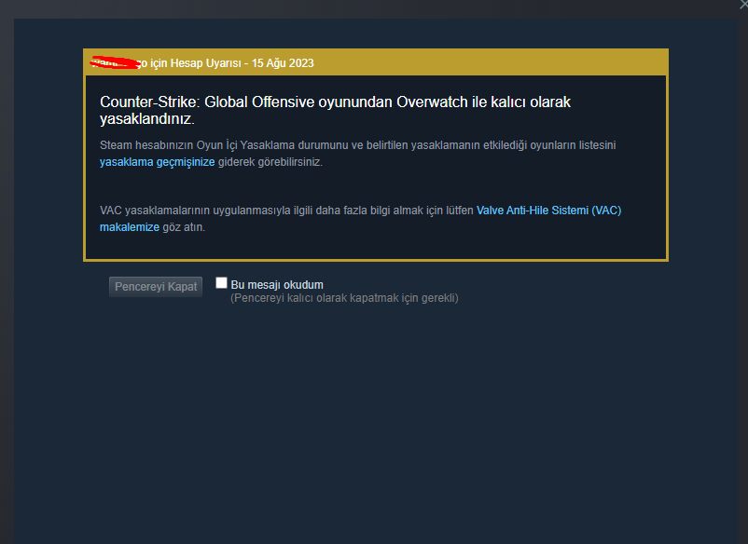This screenshot has width=748, height=544.
Task: Click the word "Overwatch" in the heading
Action: (432, 102)
